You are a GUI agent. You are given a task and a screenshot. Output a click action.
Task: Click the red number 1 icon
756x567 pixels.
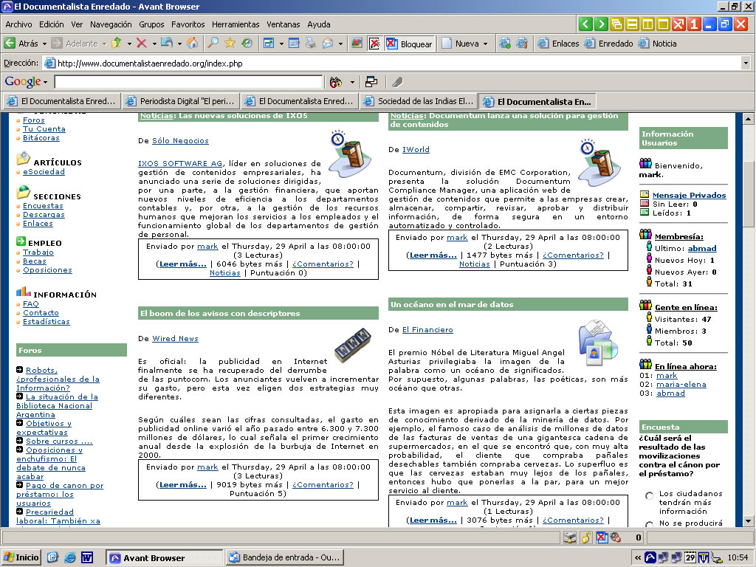(694, 24)
